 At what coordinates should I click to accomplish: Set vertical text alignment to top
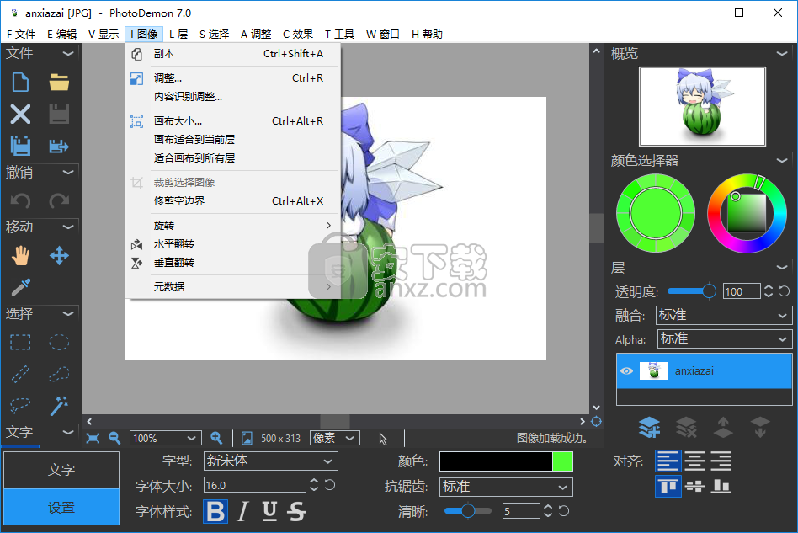tap(668, 487)
